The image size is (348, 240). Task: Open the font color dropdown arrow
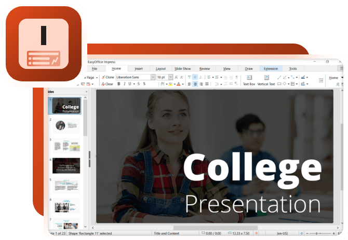click(x=183, y=84)
